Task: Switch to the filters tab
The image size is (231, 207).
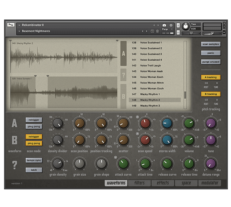Action: [139, 183]
